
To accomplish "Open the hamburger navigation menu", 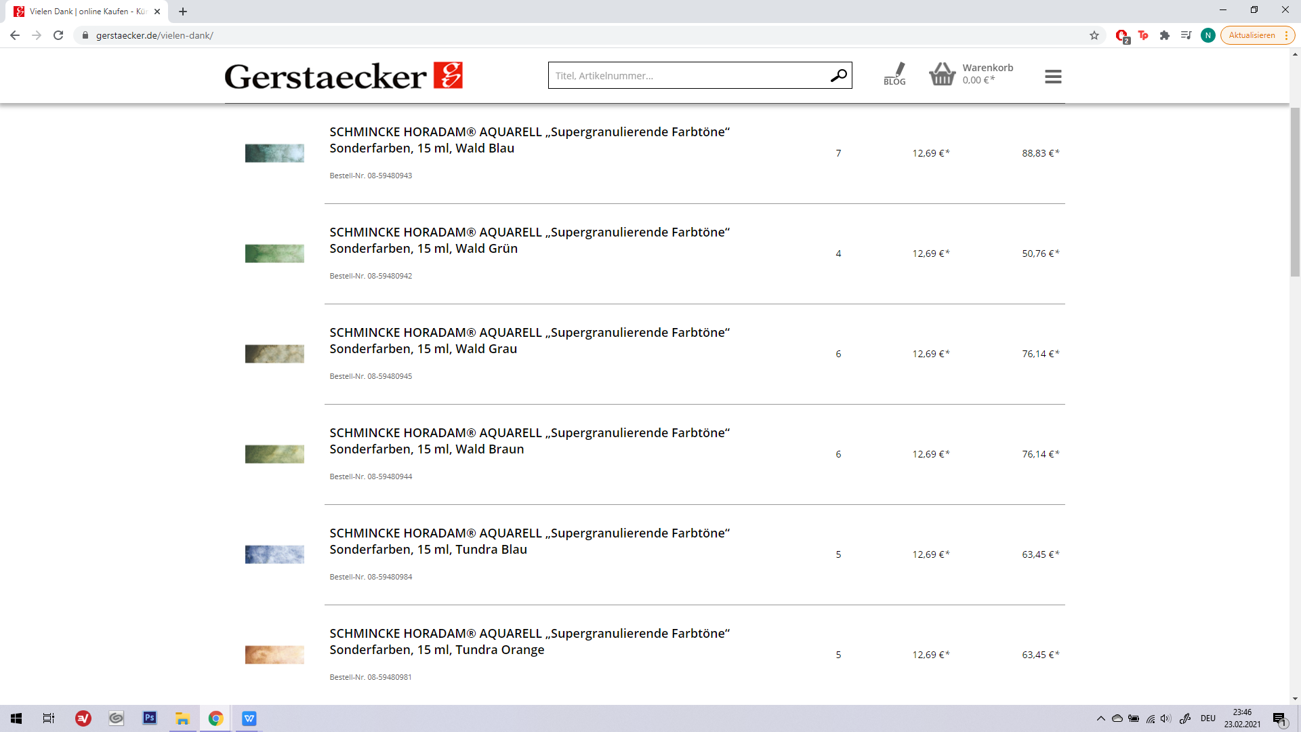I will [1053, 77].
